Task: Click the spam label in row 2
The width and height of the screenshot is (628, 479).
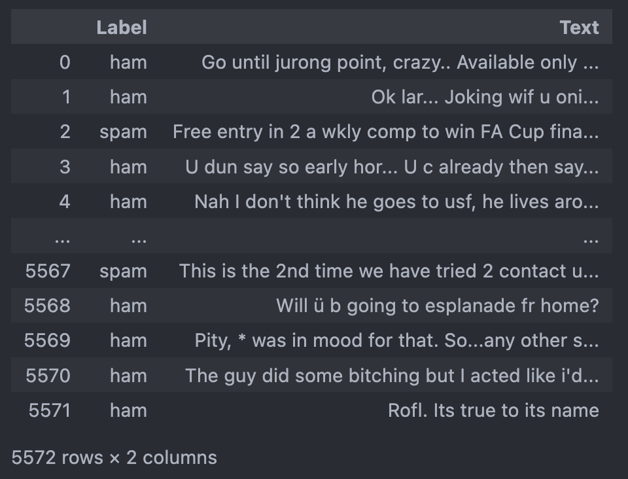Action: [123, 132]
